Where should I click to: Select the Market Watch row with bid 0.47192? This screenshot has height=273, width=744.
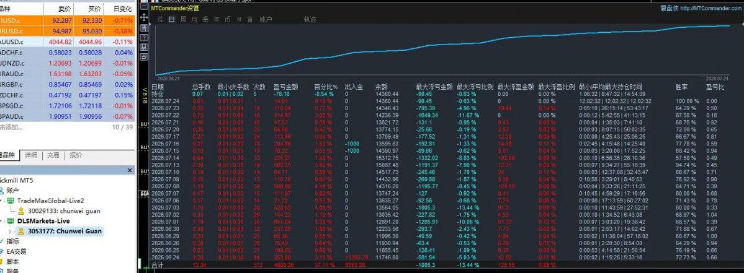[68, 95]
